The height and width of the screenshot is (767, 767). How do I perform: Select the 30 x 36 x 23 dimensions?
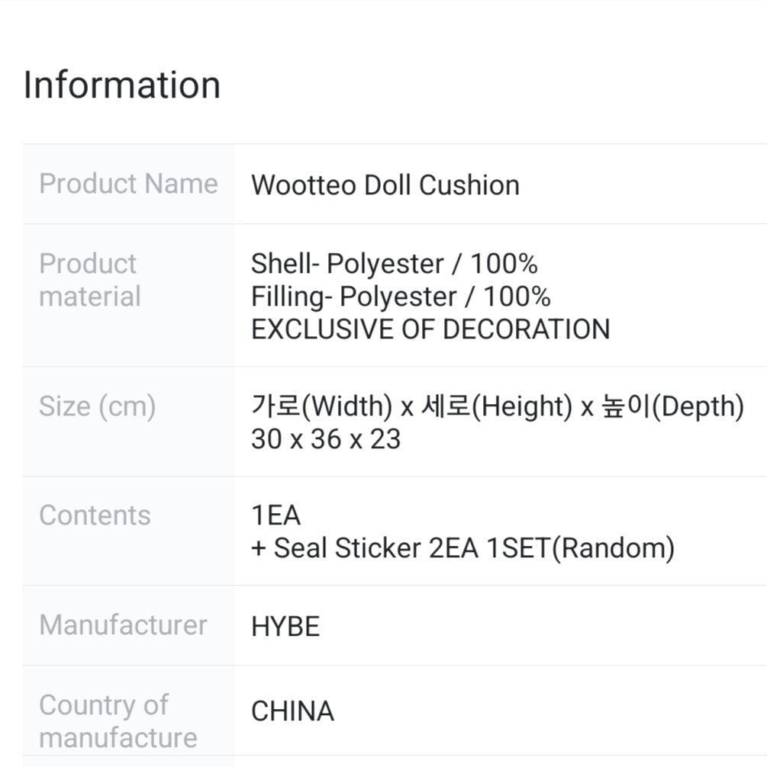(326, 439)
